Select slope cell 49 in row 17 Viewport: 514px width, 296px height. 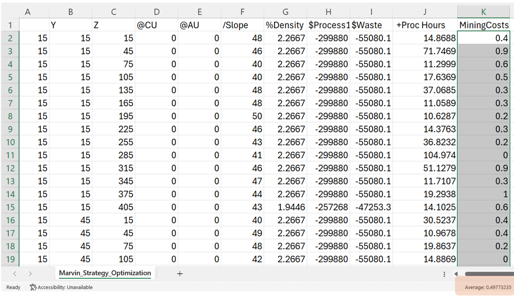coord(242,233)
